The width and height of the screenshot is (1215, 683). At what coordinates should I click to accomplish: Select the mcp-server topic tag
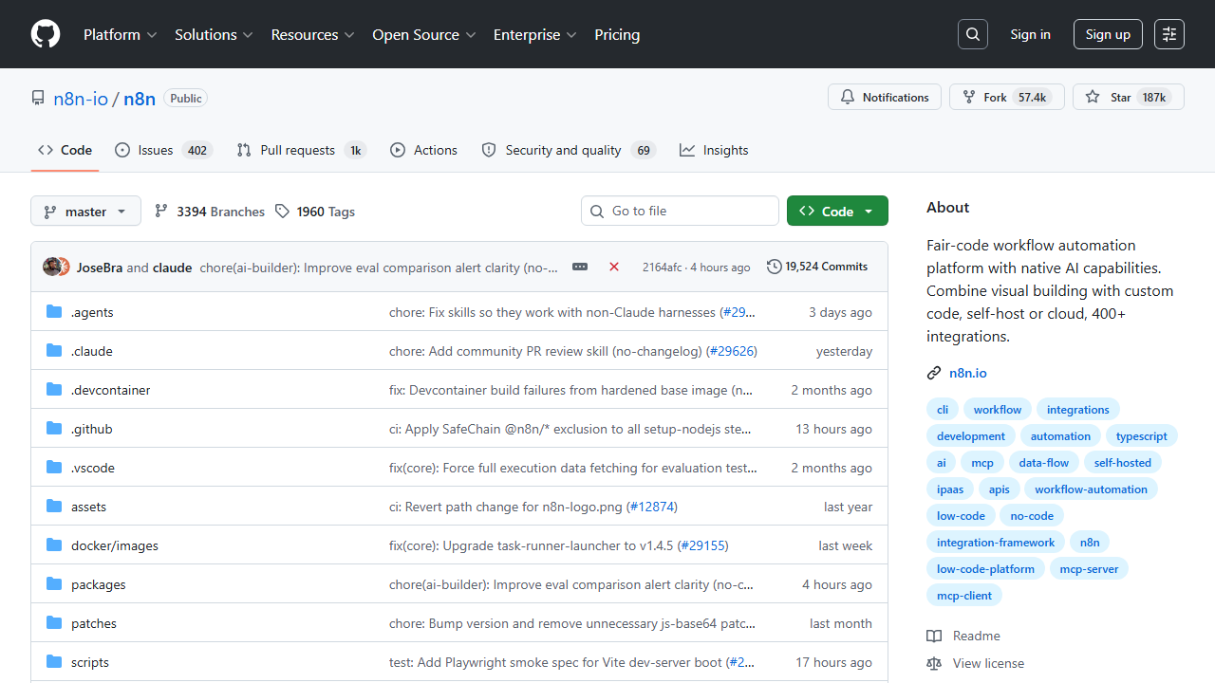click(x=1089, y=569)
